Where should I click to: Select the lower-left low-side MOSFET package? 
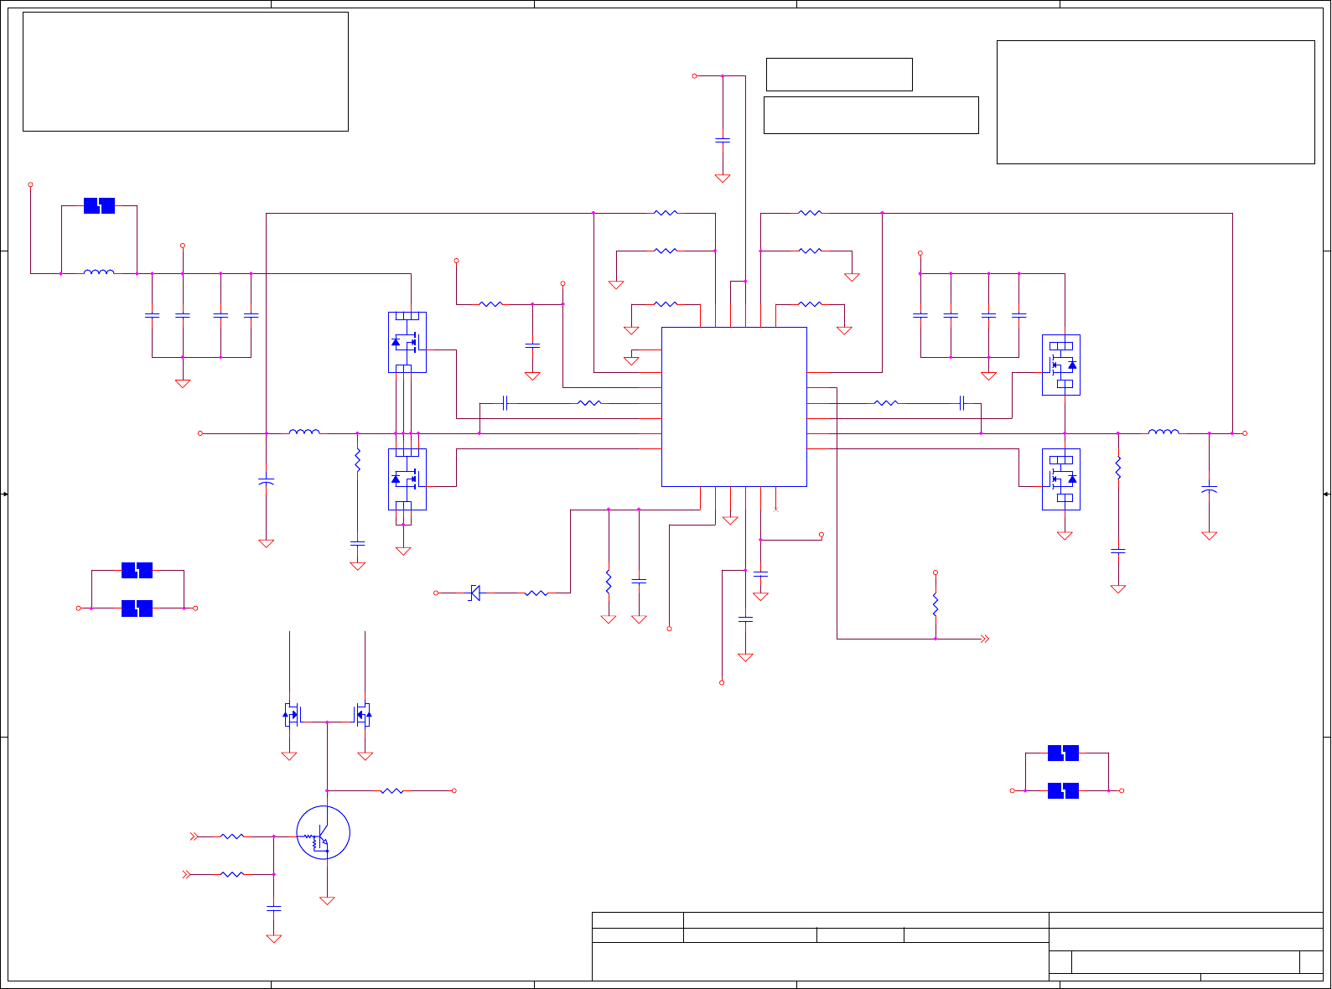[x=407, y=479]
